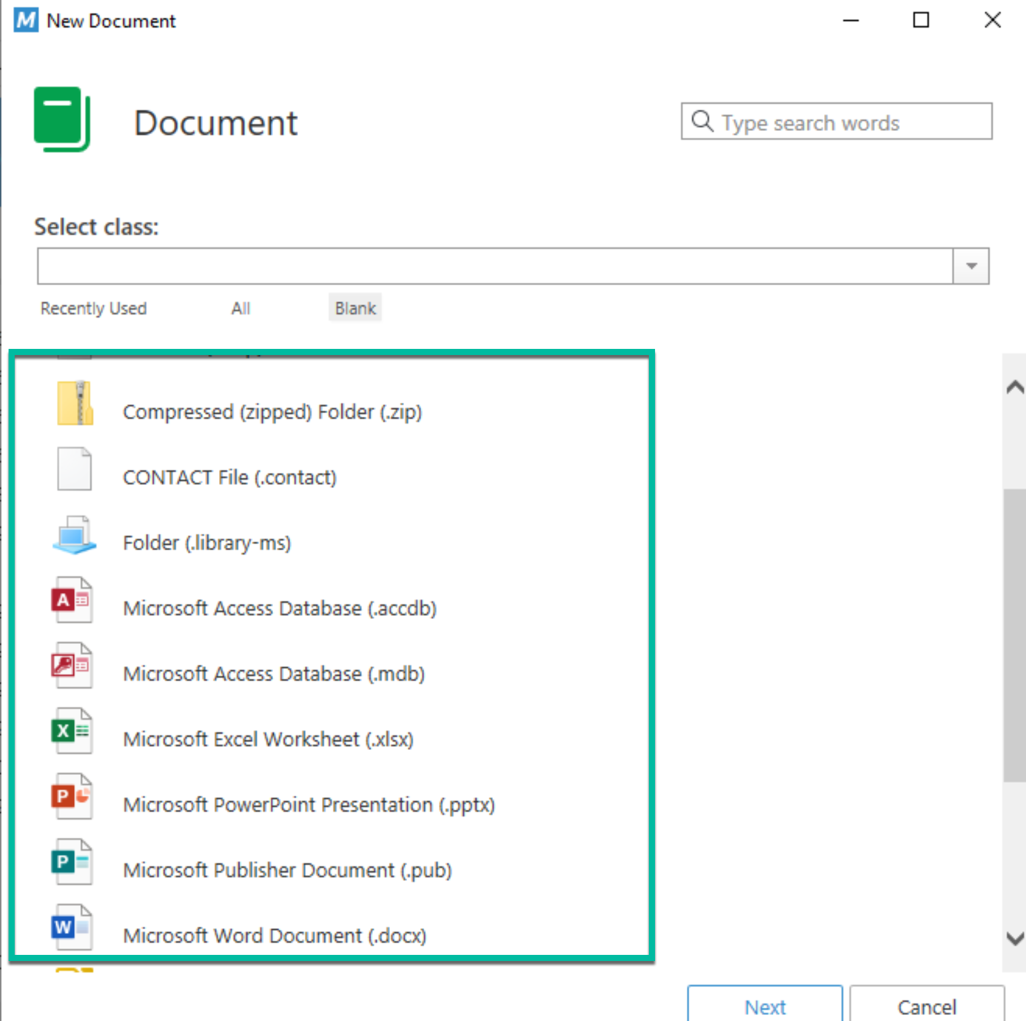Click the Word Document file icon
This screenshot has width=1026, height=1021.
point(72,927)
